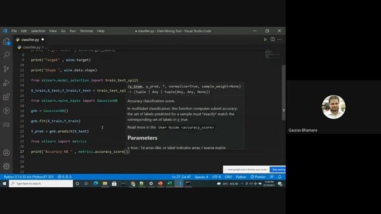The image size is (381, 214).
Task: Click the print Shape line
Action: click(64, 70)
